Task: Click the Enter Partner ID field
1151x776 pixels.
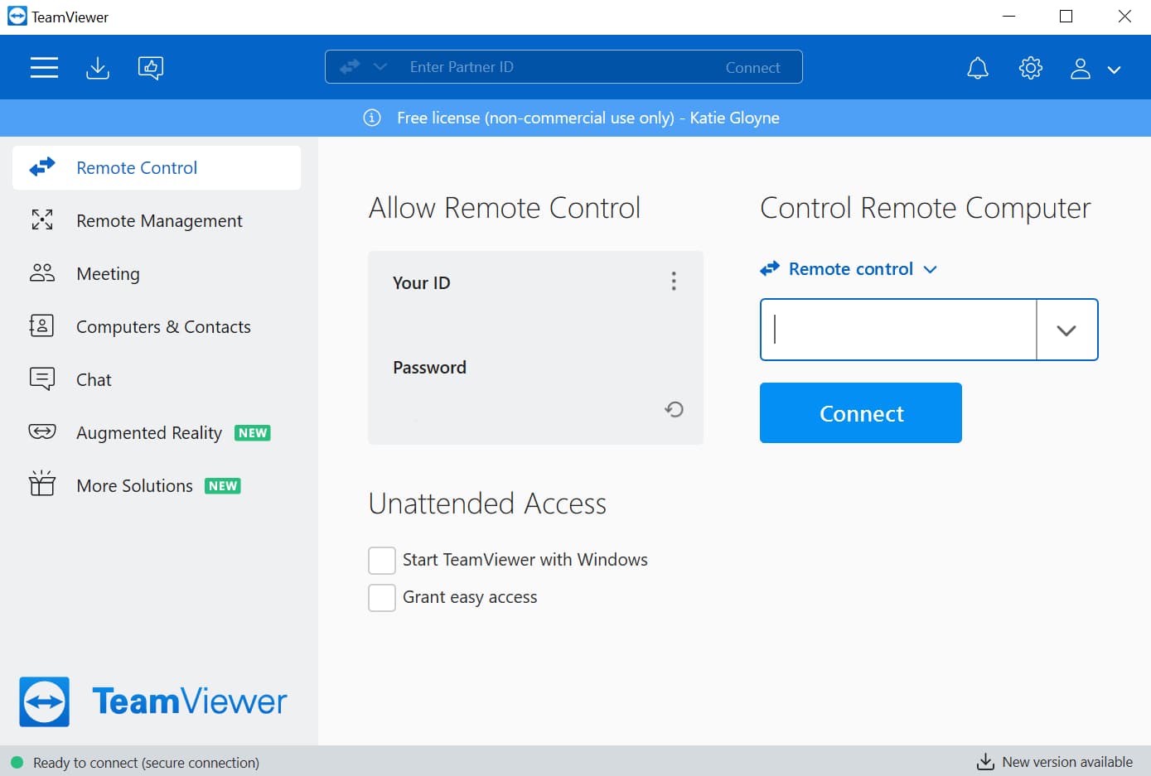Action: 555,67
